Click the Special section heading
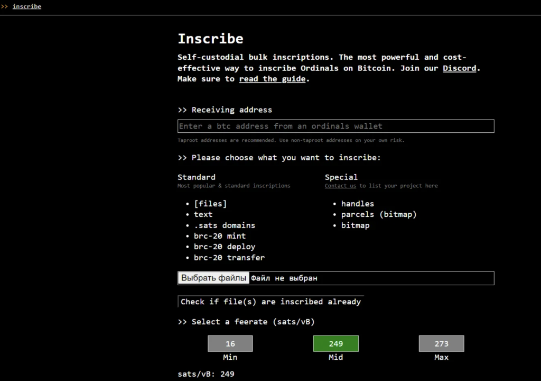Image resolution: width=541 pixels, height=381 pixels. (341, 177)
